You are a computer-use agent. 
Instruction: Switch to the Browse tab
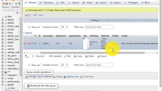coord(30,3)
